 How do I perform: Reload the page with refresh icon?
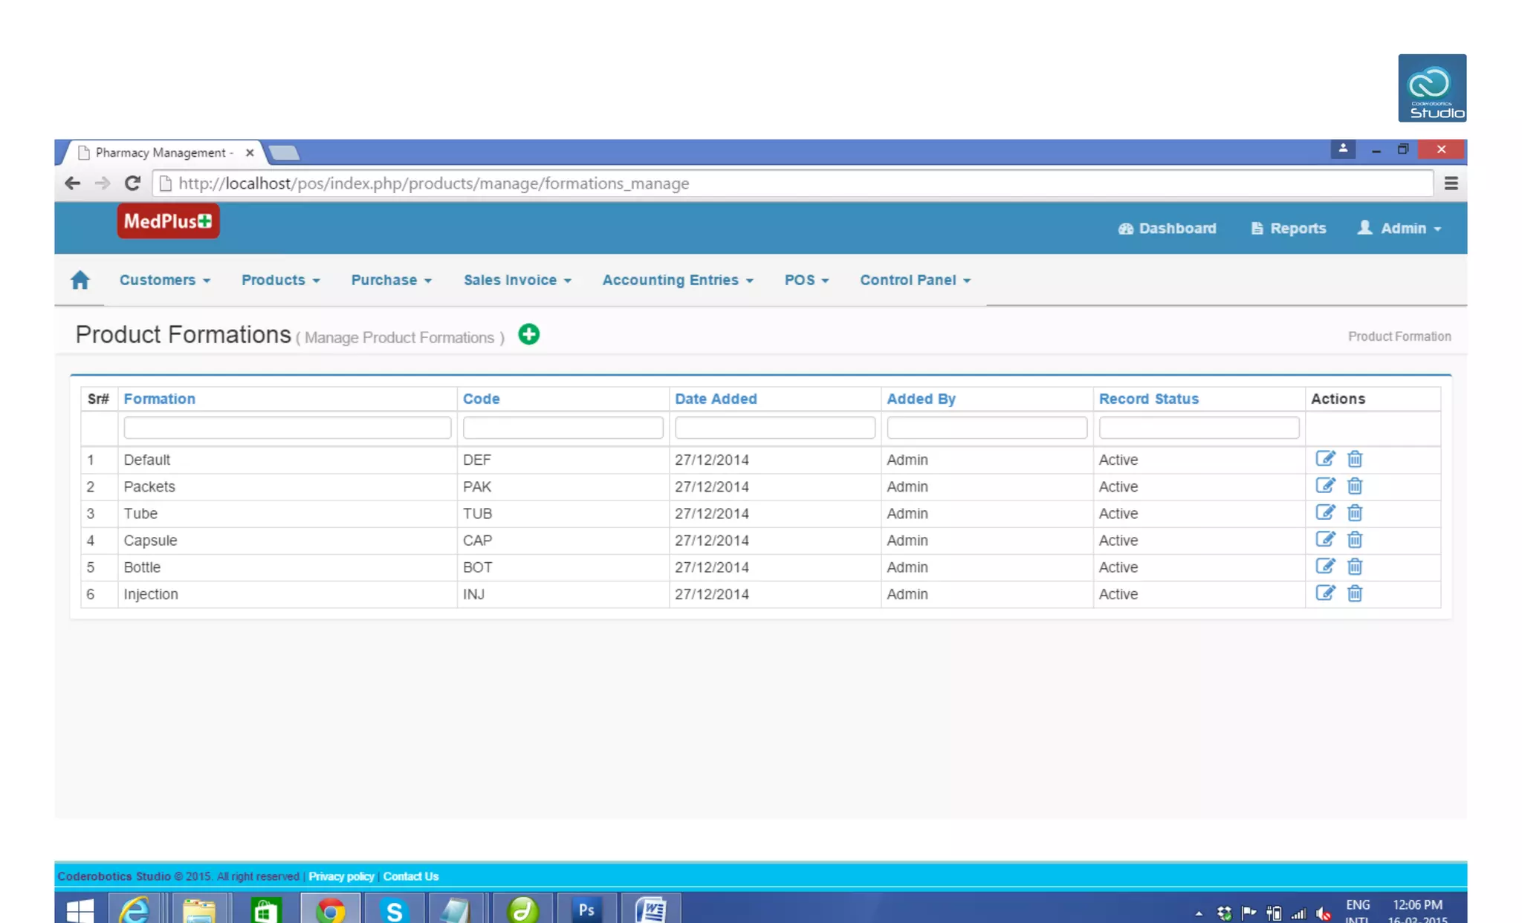(132, 183)
